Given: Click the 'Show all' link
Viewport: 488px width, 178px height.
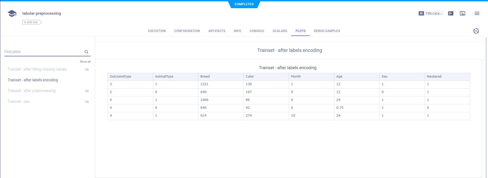Looking at the screenshot, I should click(85, 62).
